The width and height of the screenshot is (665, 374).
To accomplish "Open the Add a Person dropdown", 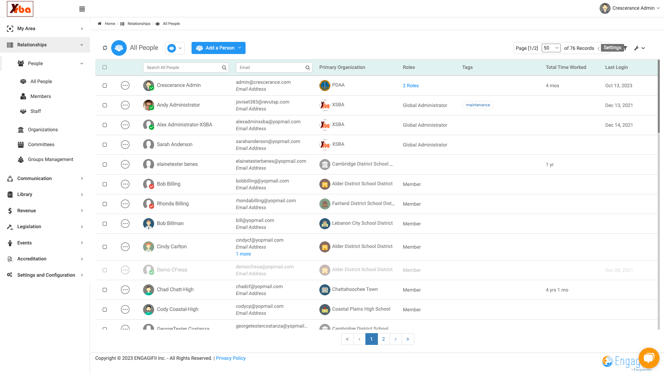I will [219, 48].
